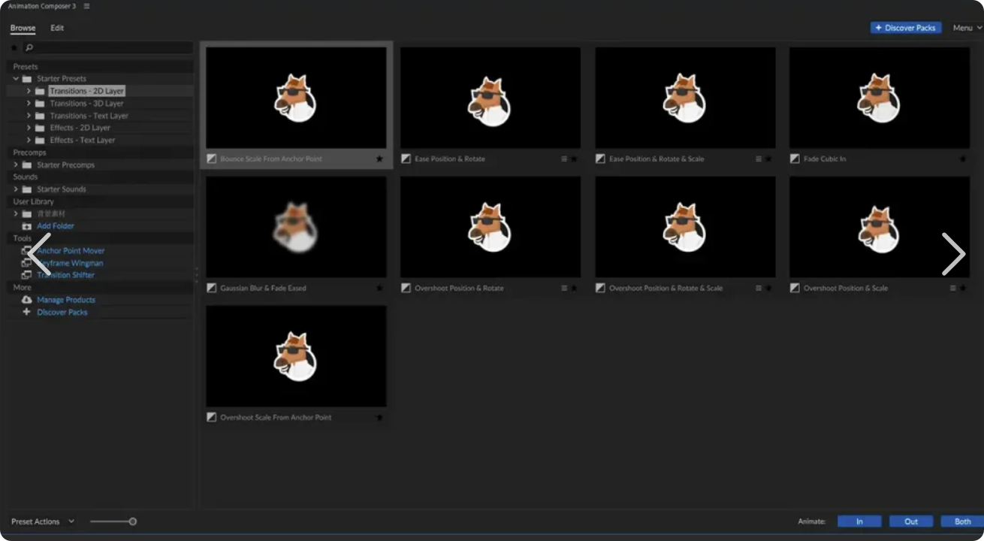Click the preset type icon beside Fade Cubic In
984x541 pixels.
coord(795,159)
